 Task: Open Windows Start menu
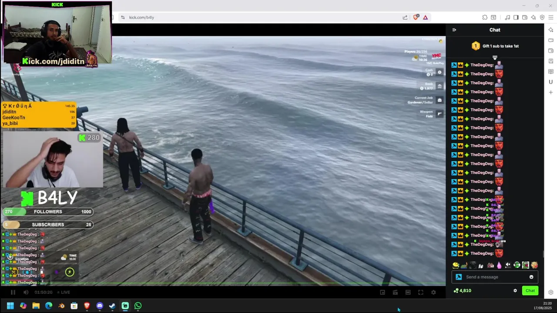click(10, 306)
